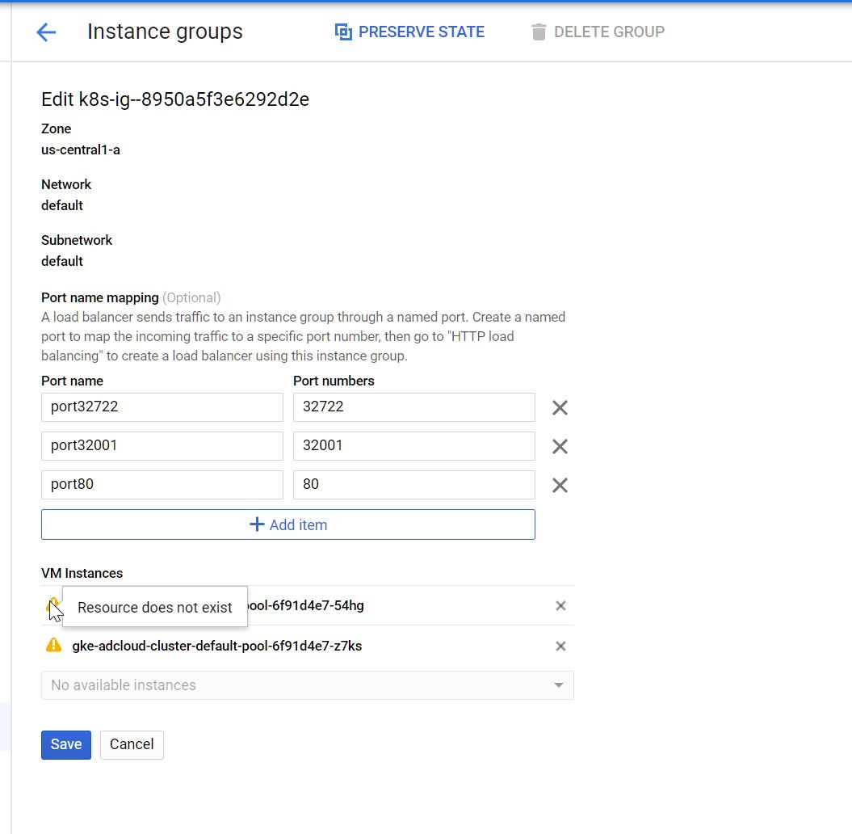Click the Add item button
This screenshot has height=834, width=852.
(287, 524)
